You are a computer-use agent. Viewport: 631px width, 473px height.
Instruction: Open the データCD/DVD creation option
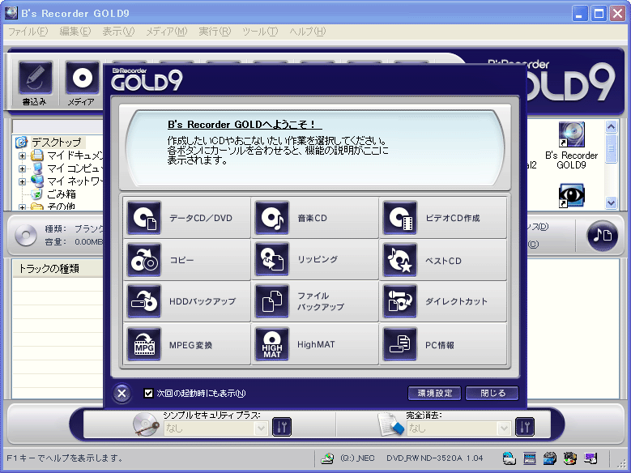point(187,218)
